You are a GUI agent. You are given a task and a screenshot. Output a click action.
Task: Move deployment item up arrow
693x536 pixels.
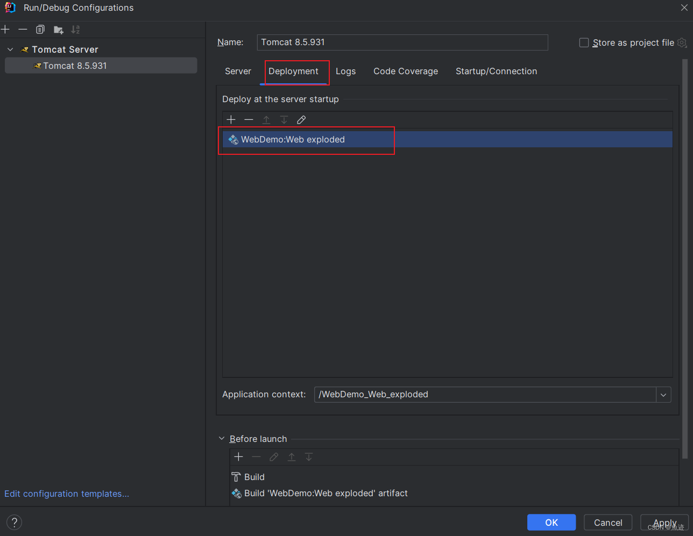click(x=266, y=119)
